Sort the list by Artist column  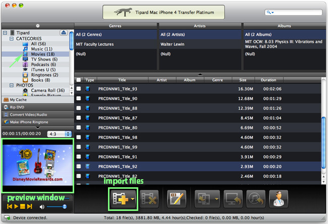pyautogui.click(x=162, y=80)
